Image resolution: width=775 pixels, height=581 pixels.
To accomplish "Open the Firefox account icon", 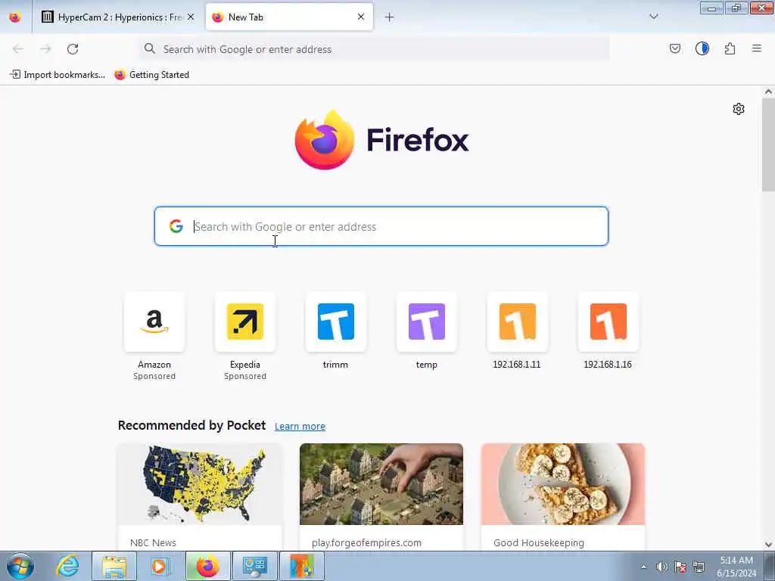I will click(x=702, y=48).
